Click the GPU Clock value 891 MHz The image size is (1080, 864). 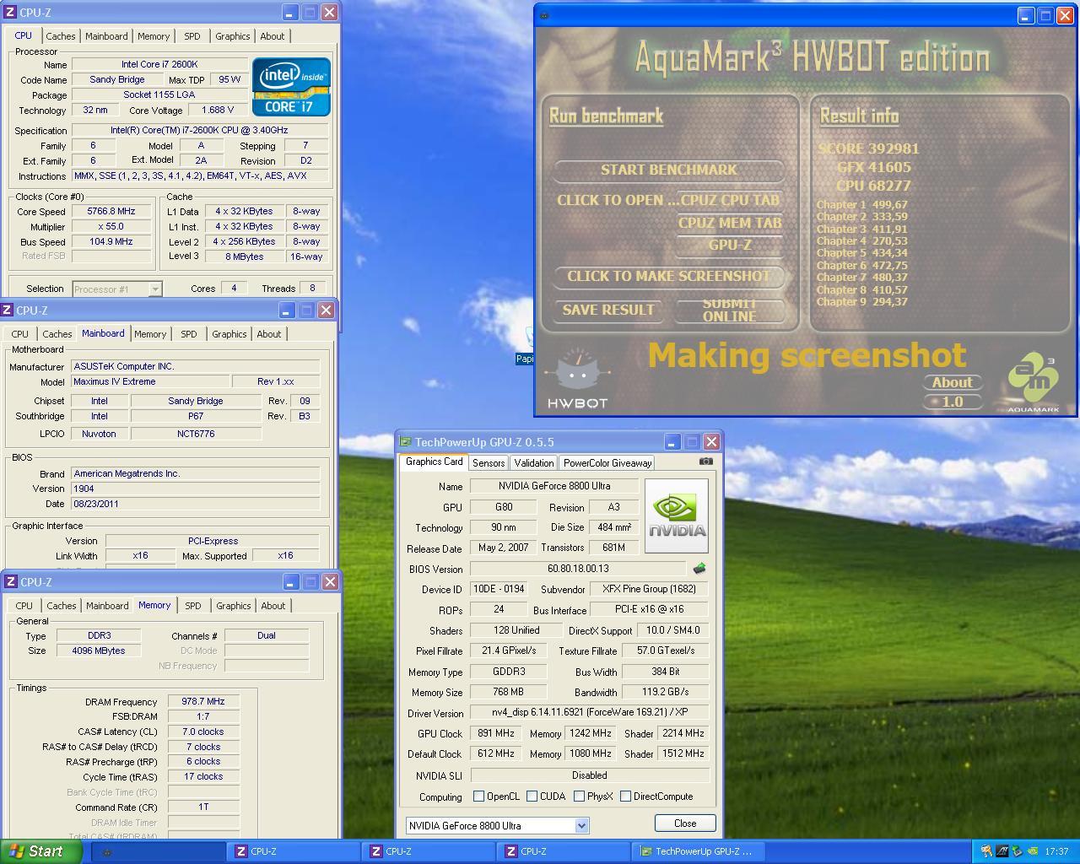point(496,733)
